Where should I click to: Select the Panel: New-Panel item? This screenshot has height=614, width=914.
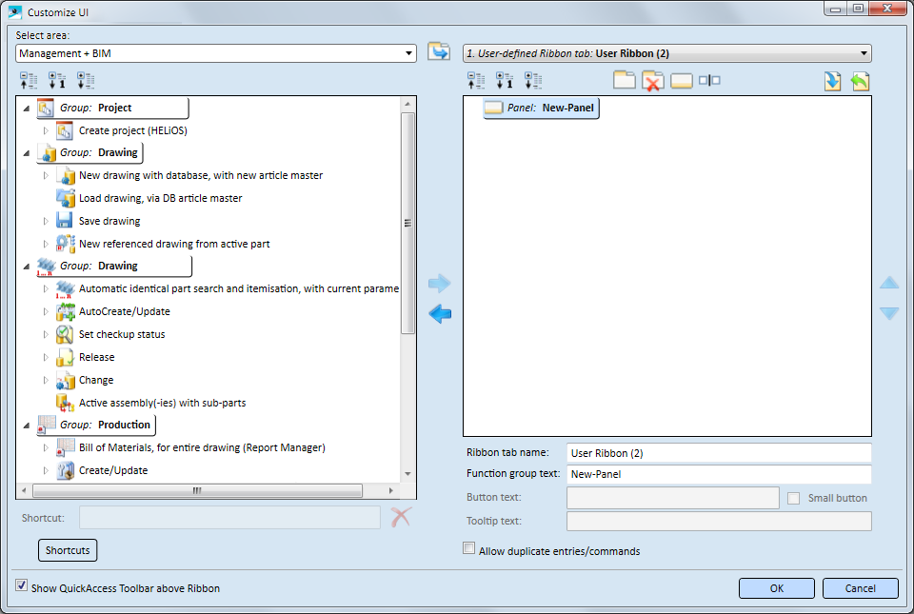point(541,108)
